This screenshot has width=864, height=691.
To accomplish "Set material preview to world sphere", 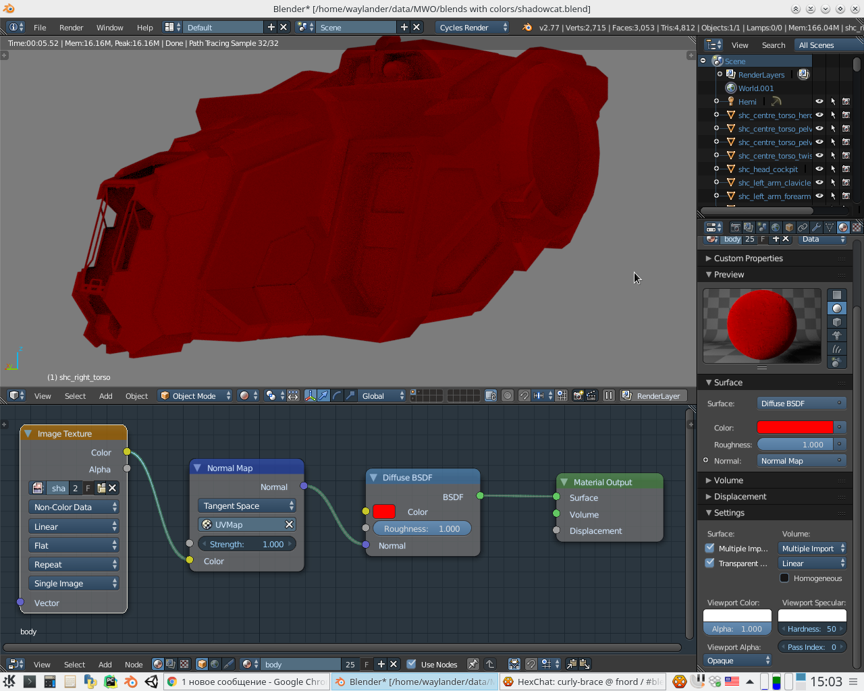I will 837,362.
